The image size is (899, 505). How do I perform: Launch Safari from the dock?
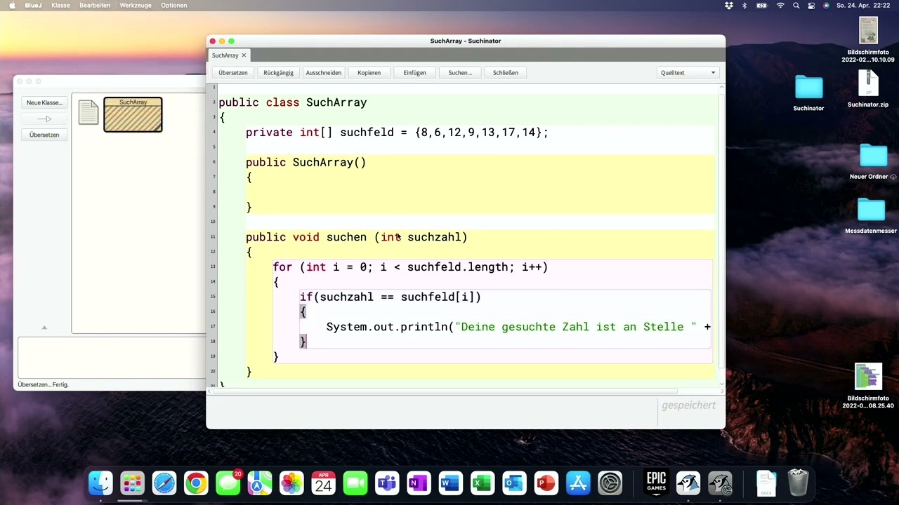pos(164,483)
